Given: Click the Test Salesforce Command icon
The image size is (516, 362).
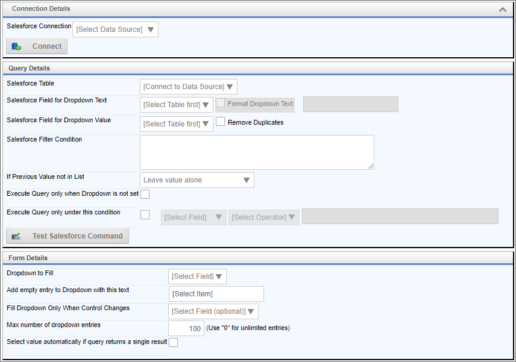Looking at the screenshot, I should [16, 236].
